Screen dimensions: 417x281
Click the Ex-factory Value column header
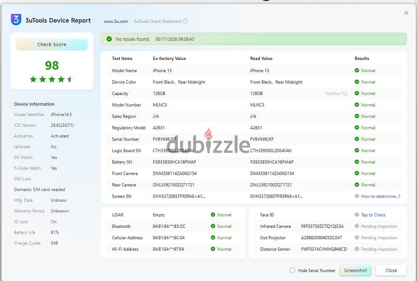click(169, 59)
